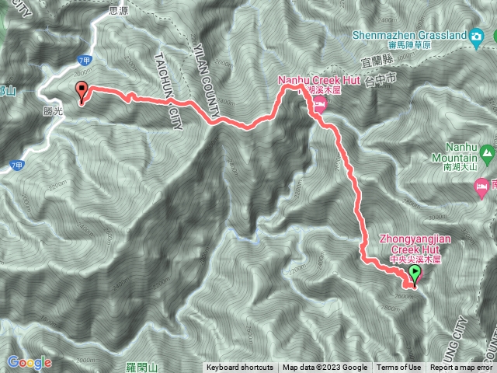Image resolution: width=497 pixels, height=373 pixels.
Task: Click the green start-point marker pin
Action: 415,277
